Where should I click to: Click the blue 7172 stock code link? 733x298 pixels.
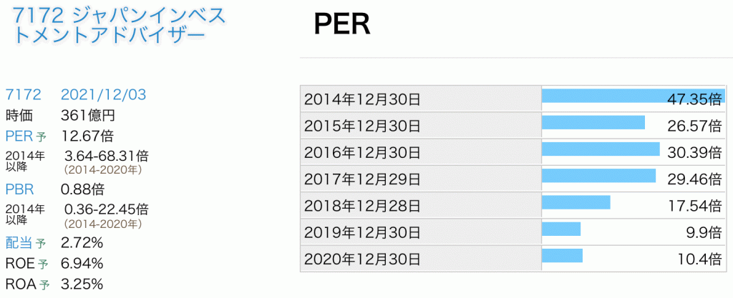click(23, 95)
